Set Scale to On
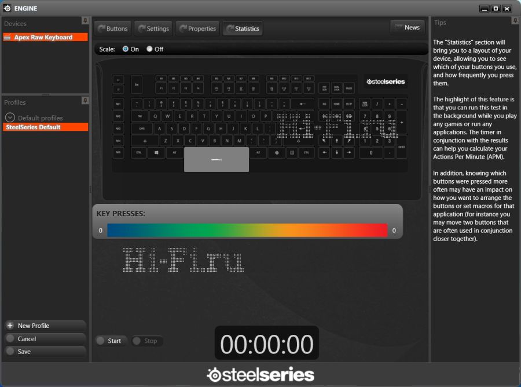The height and width of the screenshot is (387, 521). pyautogui.click(x=126, y=49)
